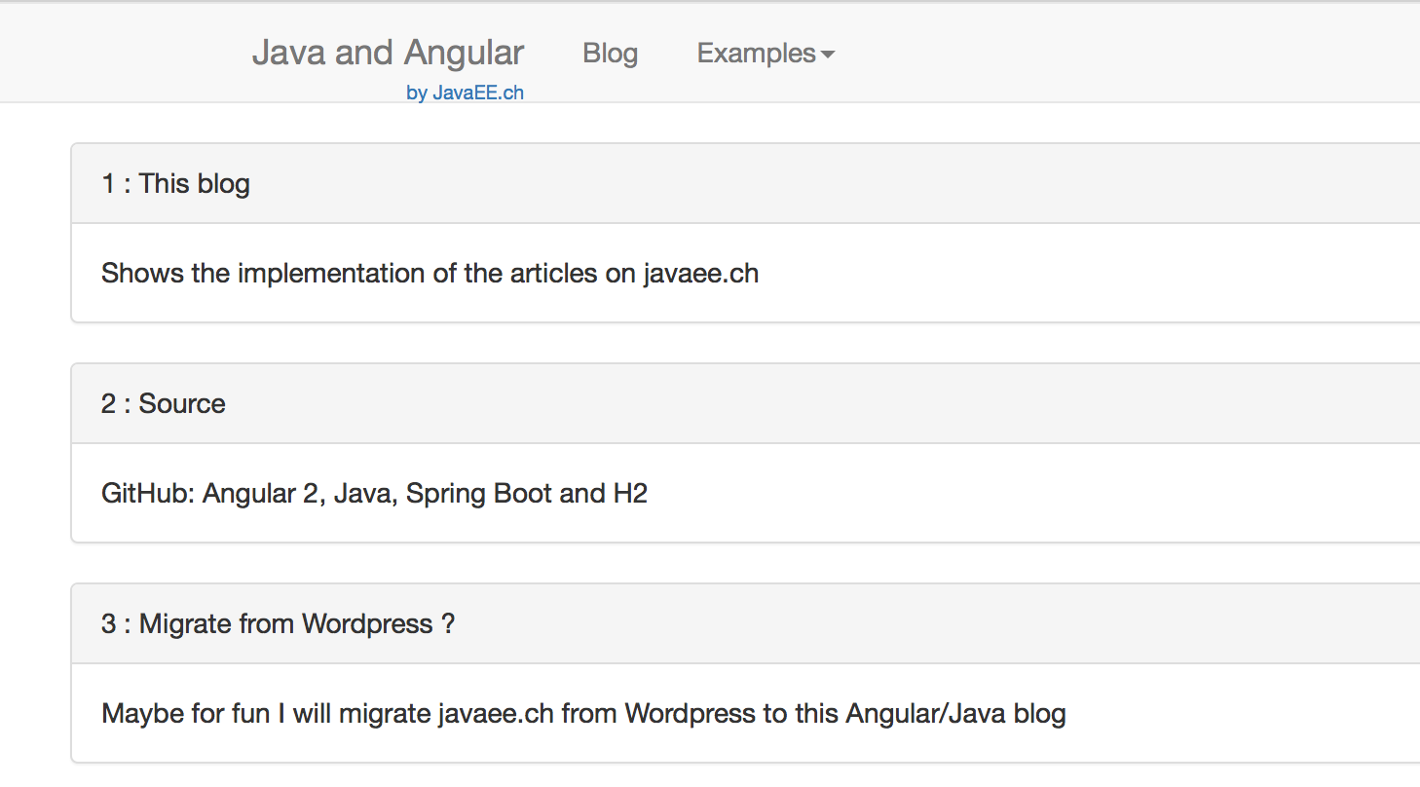Click text 'Maybe for fun I will migrate javaee.ch'
1420x787 pixels.
pyautogui.click(x=327, y=713)
